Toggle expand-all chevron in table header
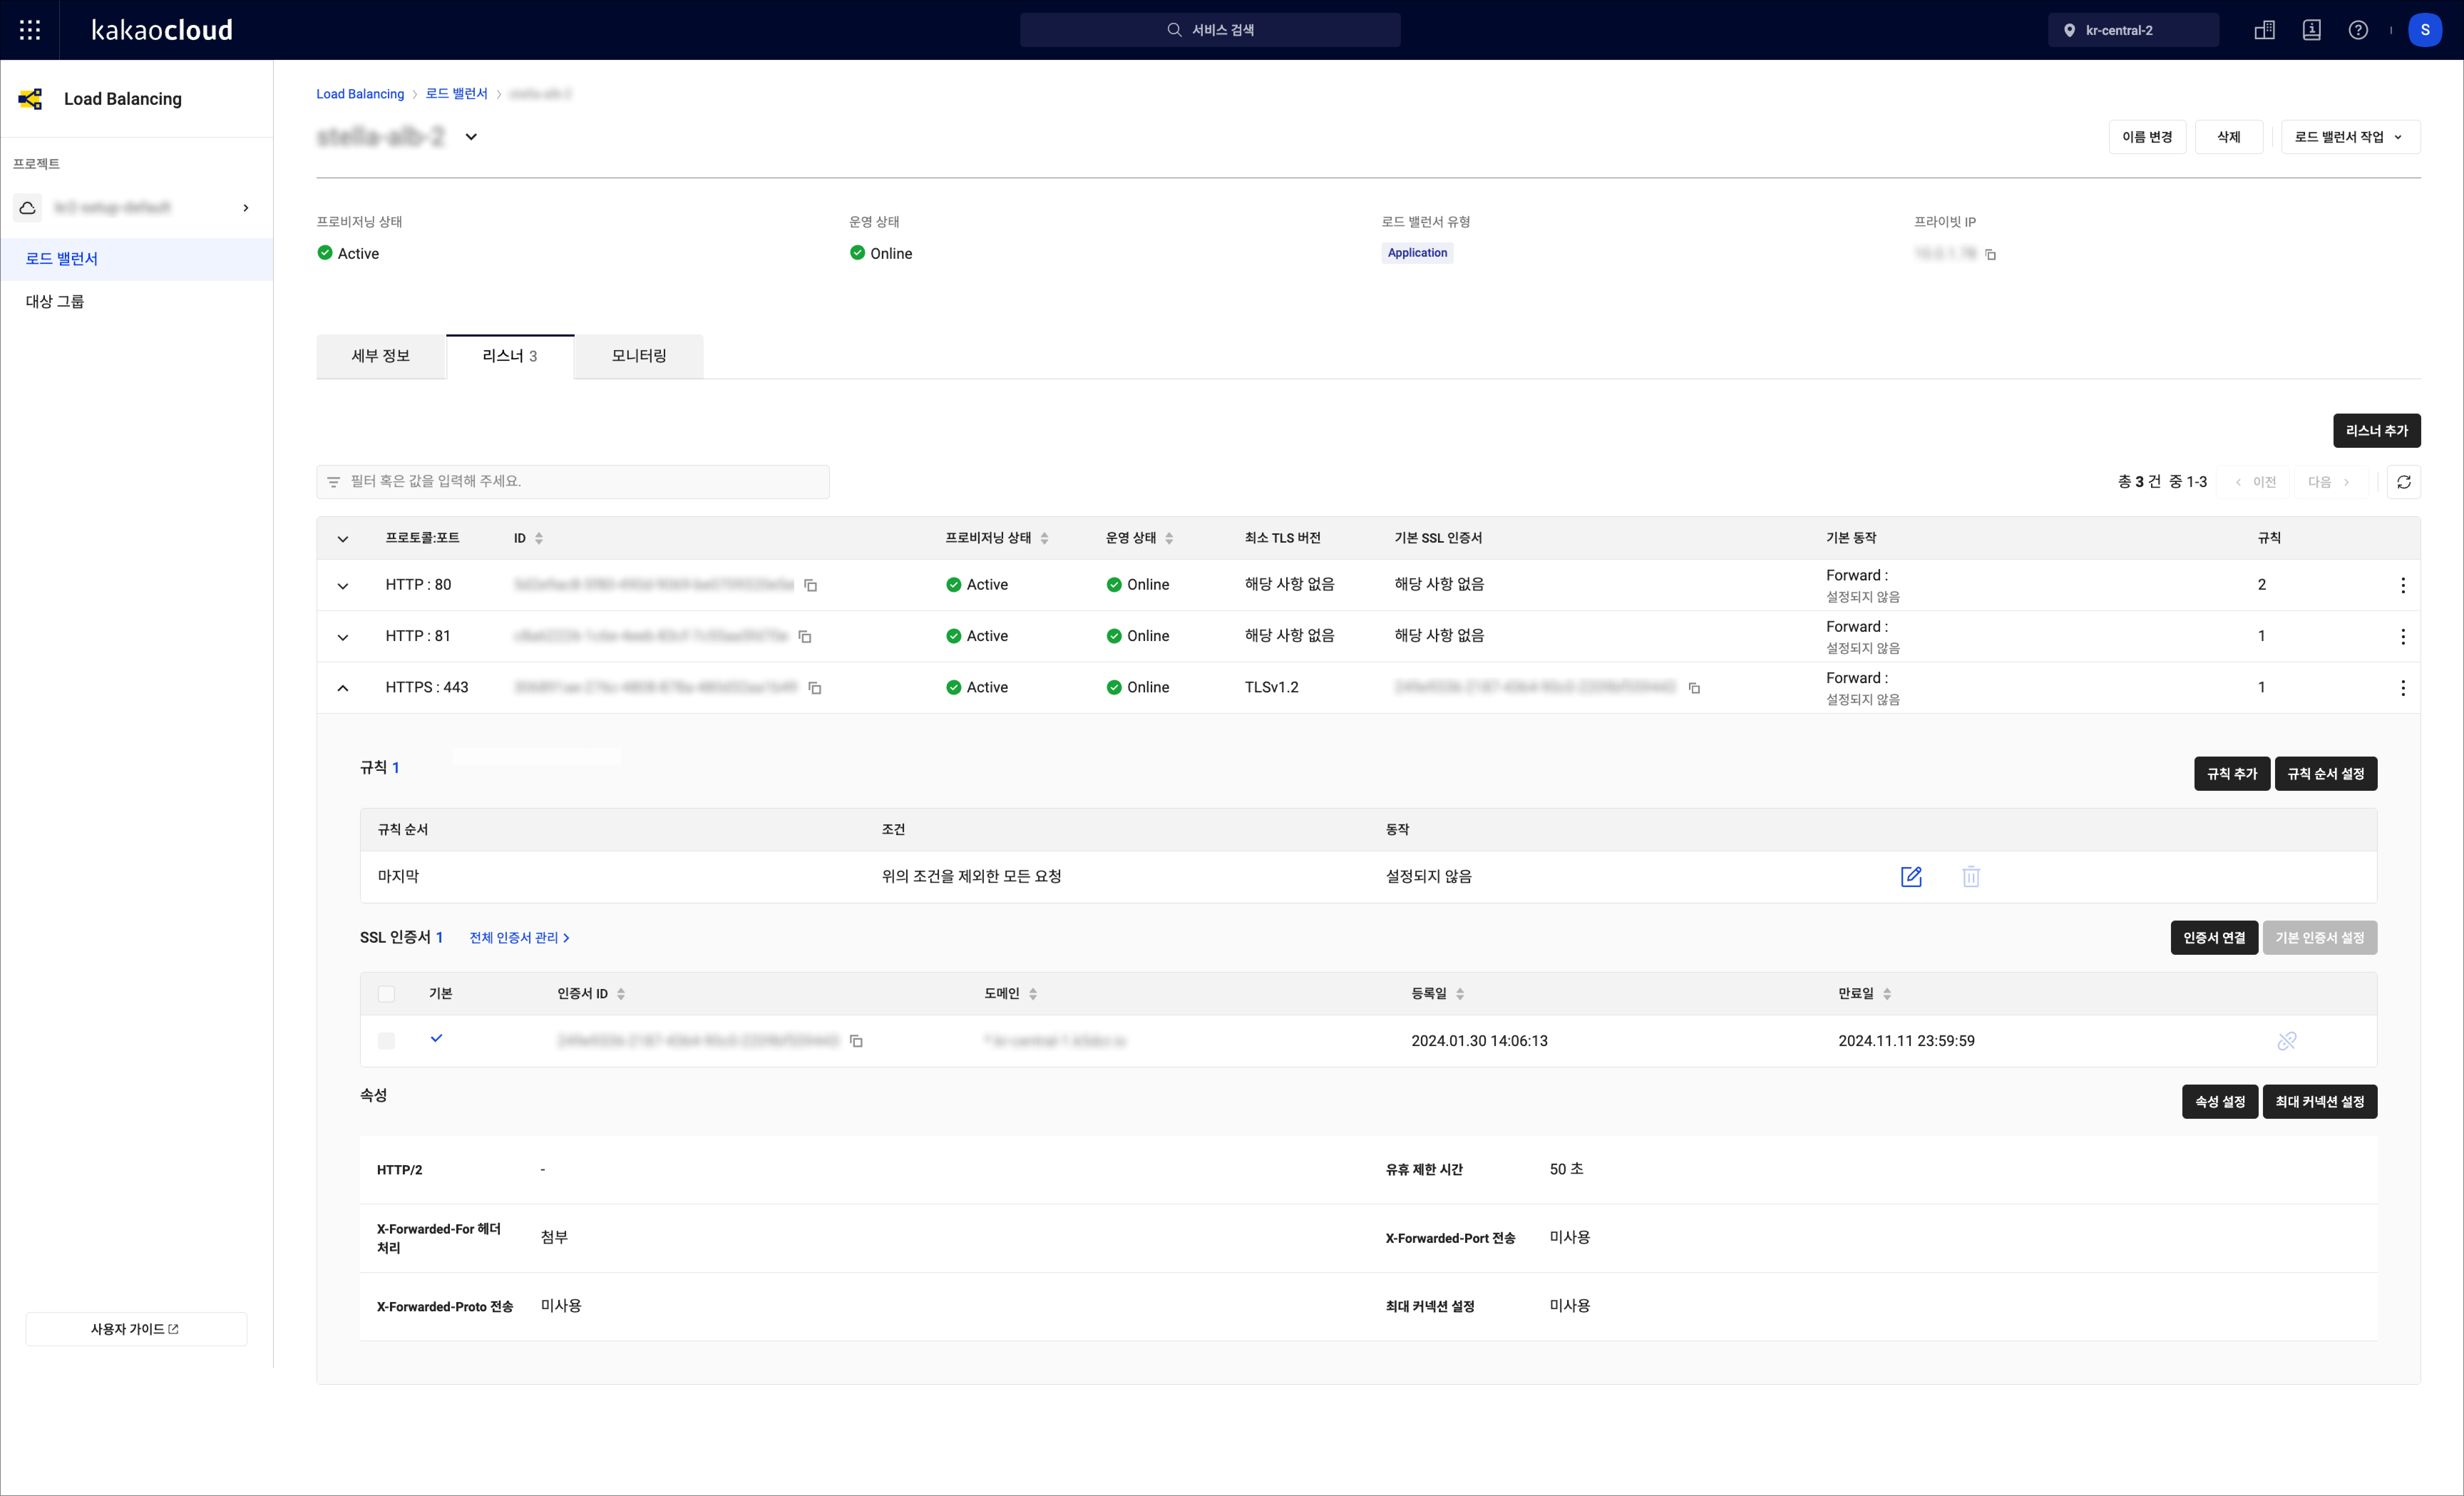This screenshot has height=1496, width=2464. [x=343, y=539]
